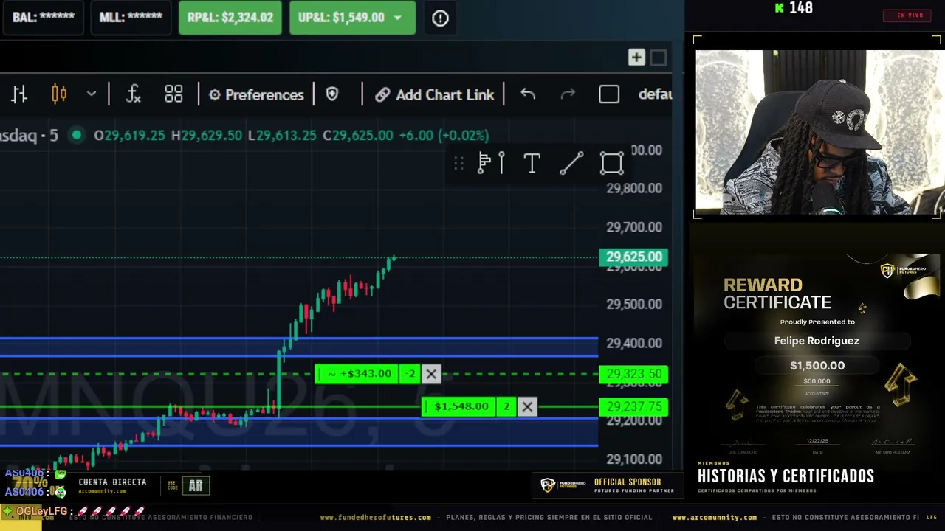945x531 pixels.
Task: Click the 29,323.50 order price tag
Action: pyautogui.click(x=633, y=374)
